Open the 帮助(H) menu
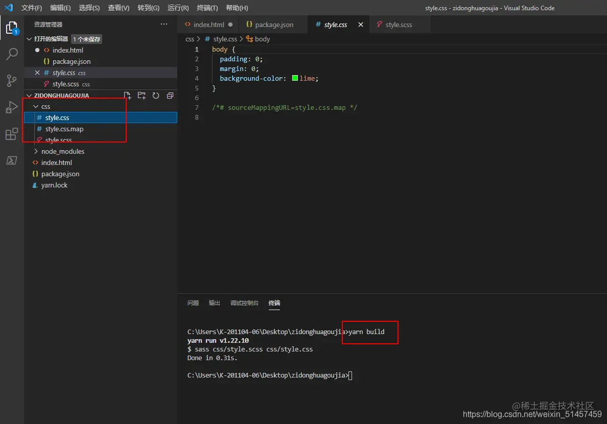Image resolution: width=607 pixels, height=424 pixels. coord(237,8)
